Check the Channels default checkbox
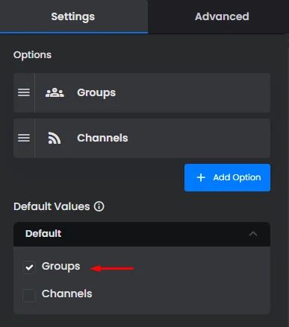This screenshot has height=327, width=289. pos(29,295)
